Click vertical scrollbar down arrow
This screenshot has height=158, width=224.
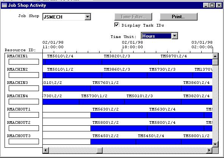215,144
